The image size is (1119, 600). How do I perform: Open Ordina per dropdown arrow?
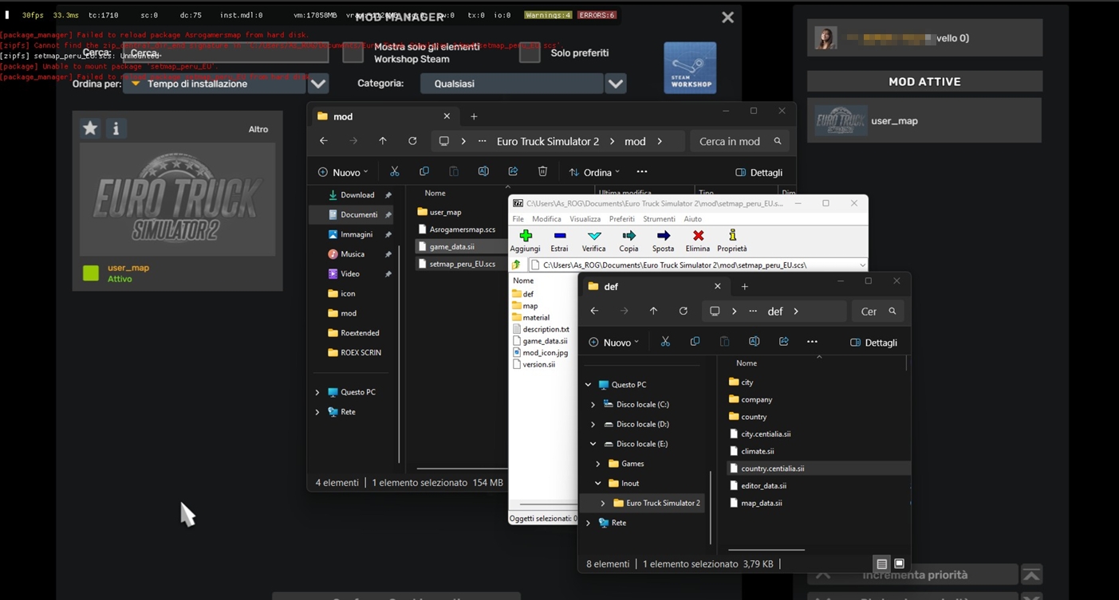click(x=318, y=84)
